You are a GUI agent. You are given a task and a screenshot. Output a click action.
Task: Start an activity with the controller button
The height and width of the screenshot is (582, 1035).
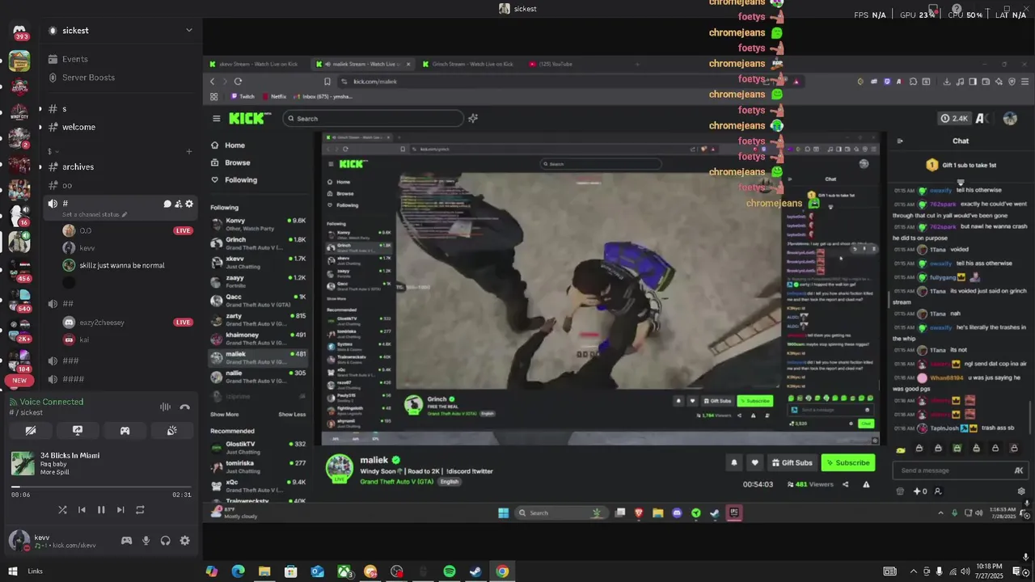(125, 431)
